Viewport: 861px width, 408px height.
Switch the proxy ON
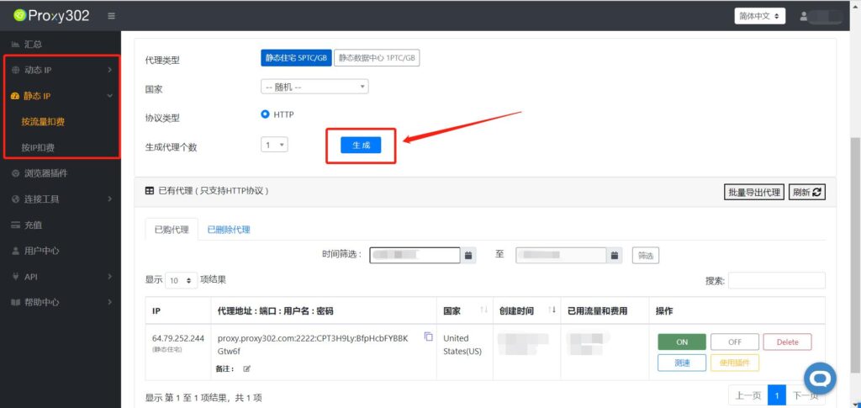pyautogui.click(x=682, y=342)
